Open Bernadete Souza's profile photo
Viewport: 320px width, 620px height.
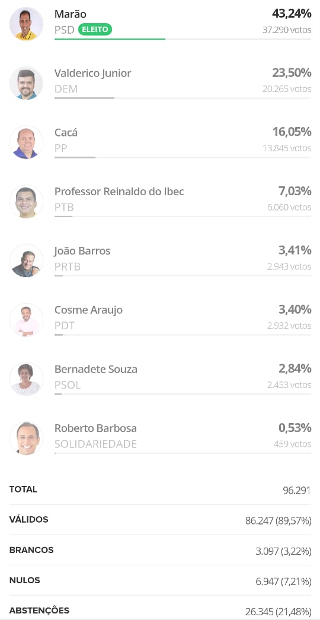27,379
